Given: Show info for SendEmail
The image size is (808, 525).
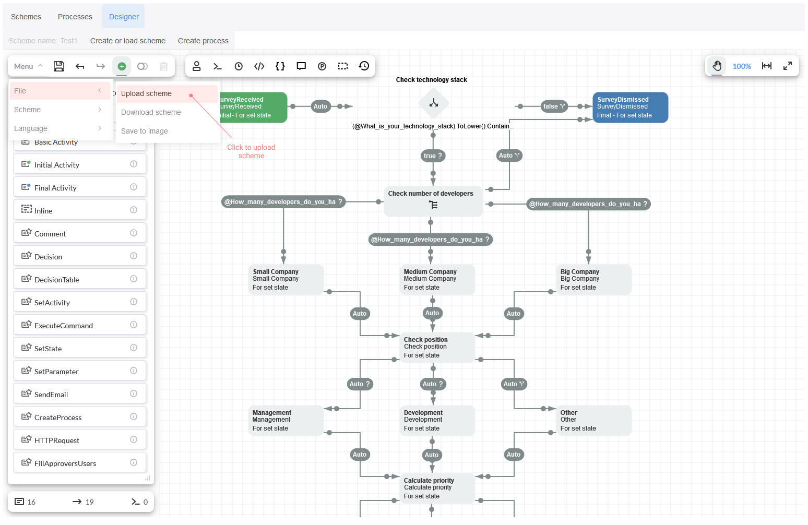Looking at the screenshot, I should [x=134, y=393].
